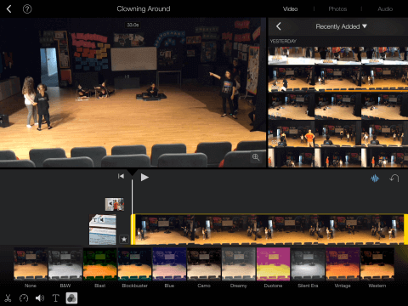Switch to the Audio tab
Screen dimensions: 408x306
385,9
